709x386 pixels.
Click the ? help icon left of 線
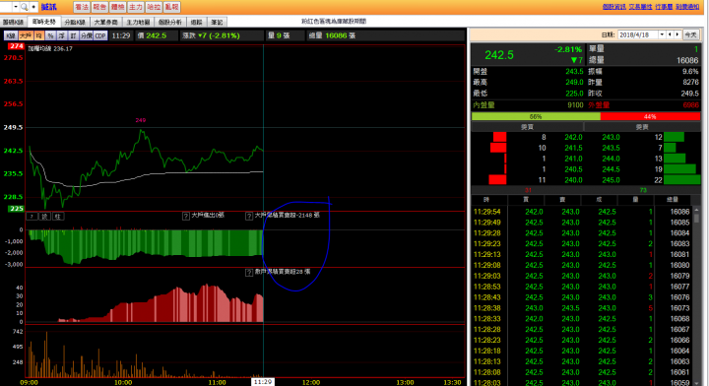pos(32,217)
